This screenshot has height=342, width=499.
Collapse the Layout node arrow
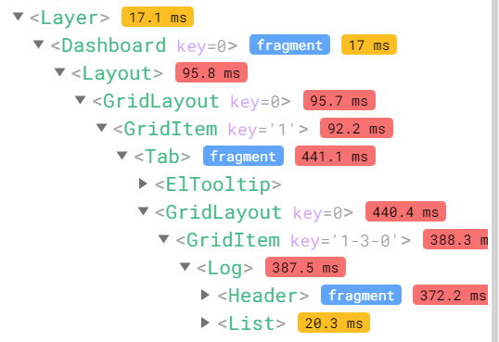60,72
